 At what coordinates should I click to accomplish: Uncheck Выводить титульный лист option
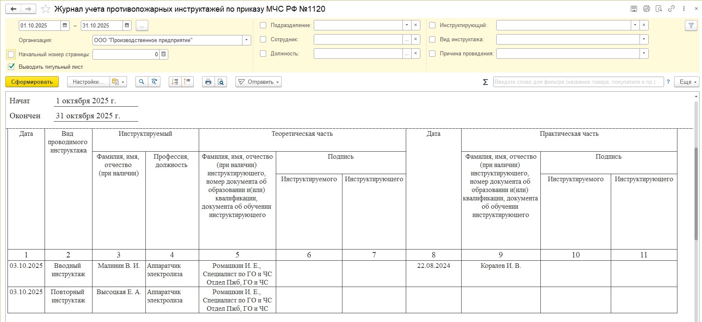click(x=11, y=67)
